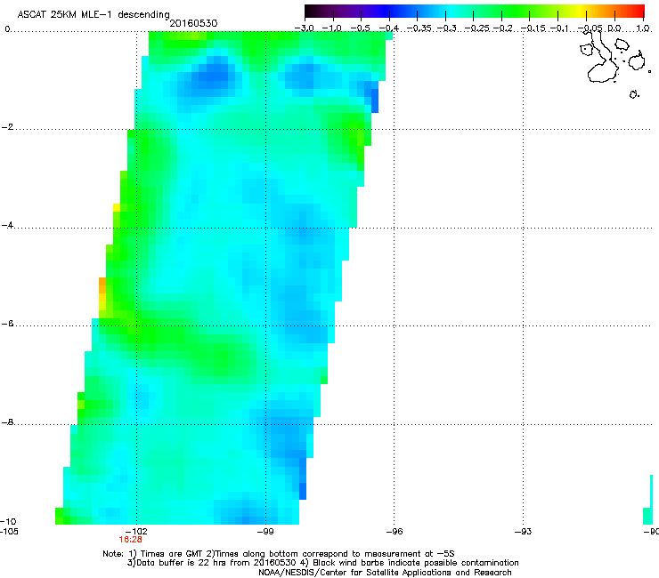Click the latitude label -10
The image size is (659, 578).
click(x=8, y=521)
